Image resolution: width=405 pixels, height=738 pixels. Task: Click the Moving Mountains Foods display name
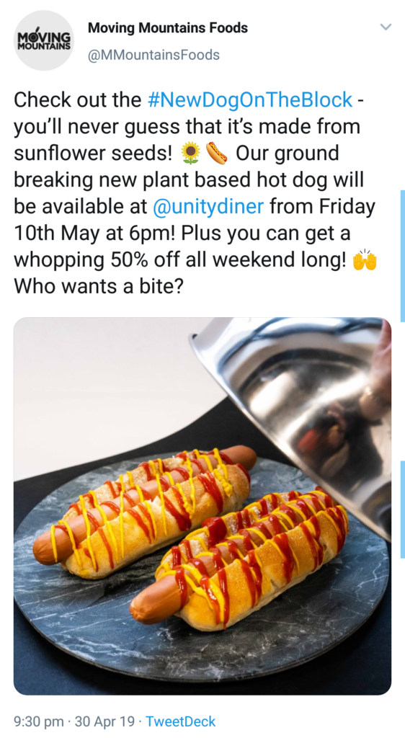(167, 28)
